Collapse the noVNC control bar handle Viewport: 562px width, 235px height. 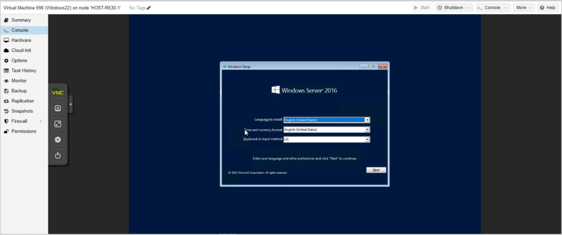pos(71,105)
